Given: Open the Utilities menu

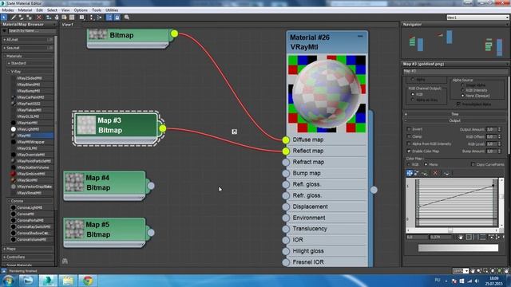Looking at the screenshot, I should pyautogui.click(x=112, y=10).
